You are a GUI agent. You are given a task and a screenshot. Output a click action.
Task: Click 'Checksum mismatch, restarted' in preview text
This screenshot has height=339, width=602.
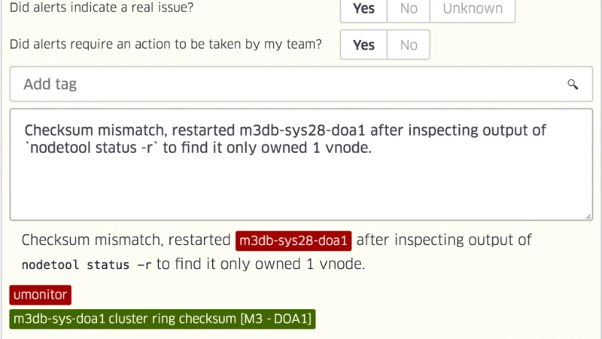pyautogui.click(x=126, y=240)
